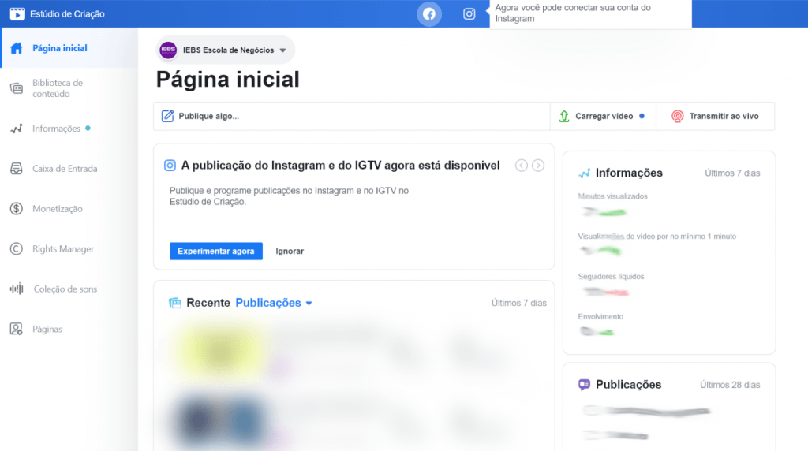This screenshot has width=808, height=451.
Task: Click the Caixa de Entrada inbox icon
Action: tap(17, 169)
